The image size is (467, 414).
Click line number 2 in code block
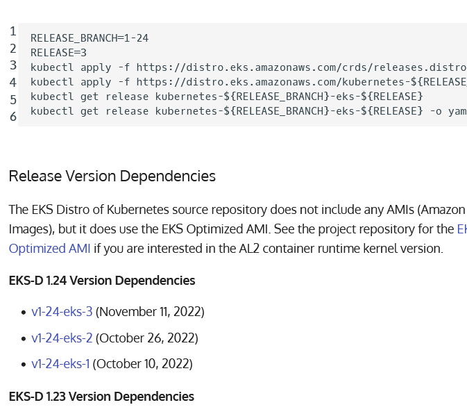click(13, 49)
